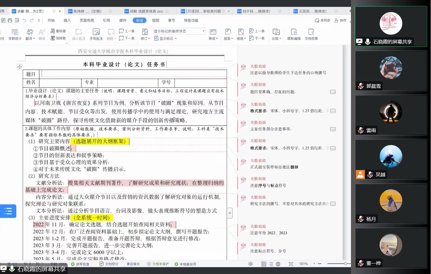Image resolution: width=431 pixels, height=274 pixels.
Task: Toggle 本地备份开 local backup status
Action: (185, 264)
